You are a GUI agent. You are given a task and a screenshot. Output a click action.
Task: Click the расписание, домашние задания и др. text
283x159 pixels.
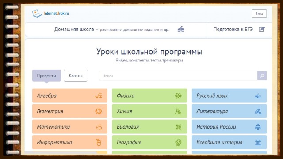(134, 30)
